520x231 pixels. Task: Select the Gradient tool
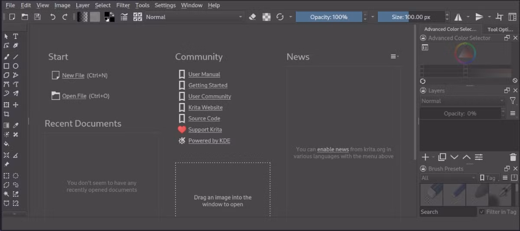point(6,125)
